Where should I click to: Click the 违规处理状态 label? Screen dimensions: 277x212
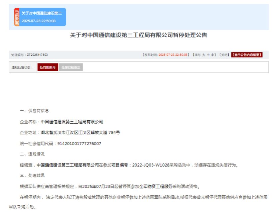(22, 67)
